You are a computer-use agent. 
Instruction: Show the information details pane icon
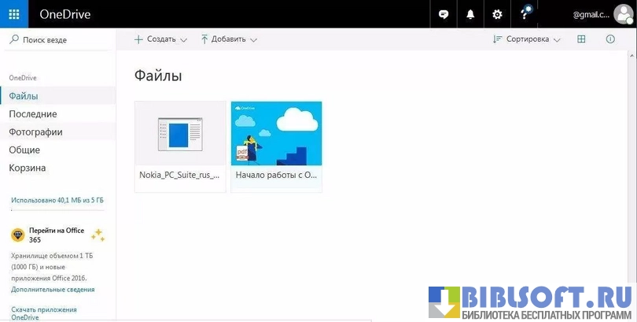click(x=609, y=39)
